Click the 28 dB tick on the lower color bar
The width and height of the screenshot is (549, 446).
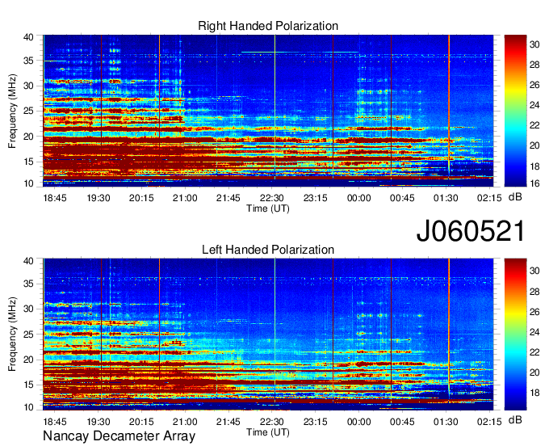point(534,292)
